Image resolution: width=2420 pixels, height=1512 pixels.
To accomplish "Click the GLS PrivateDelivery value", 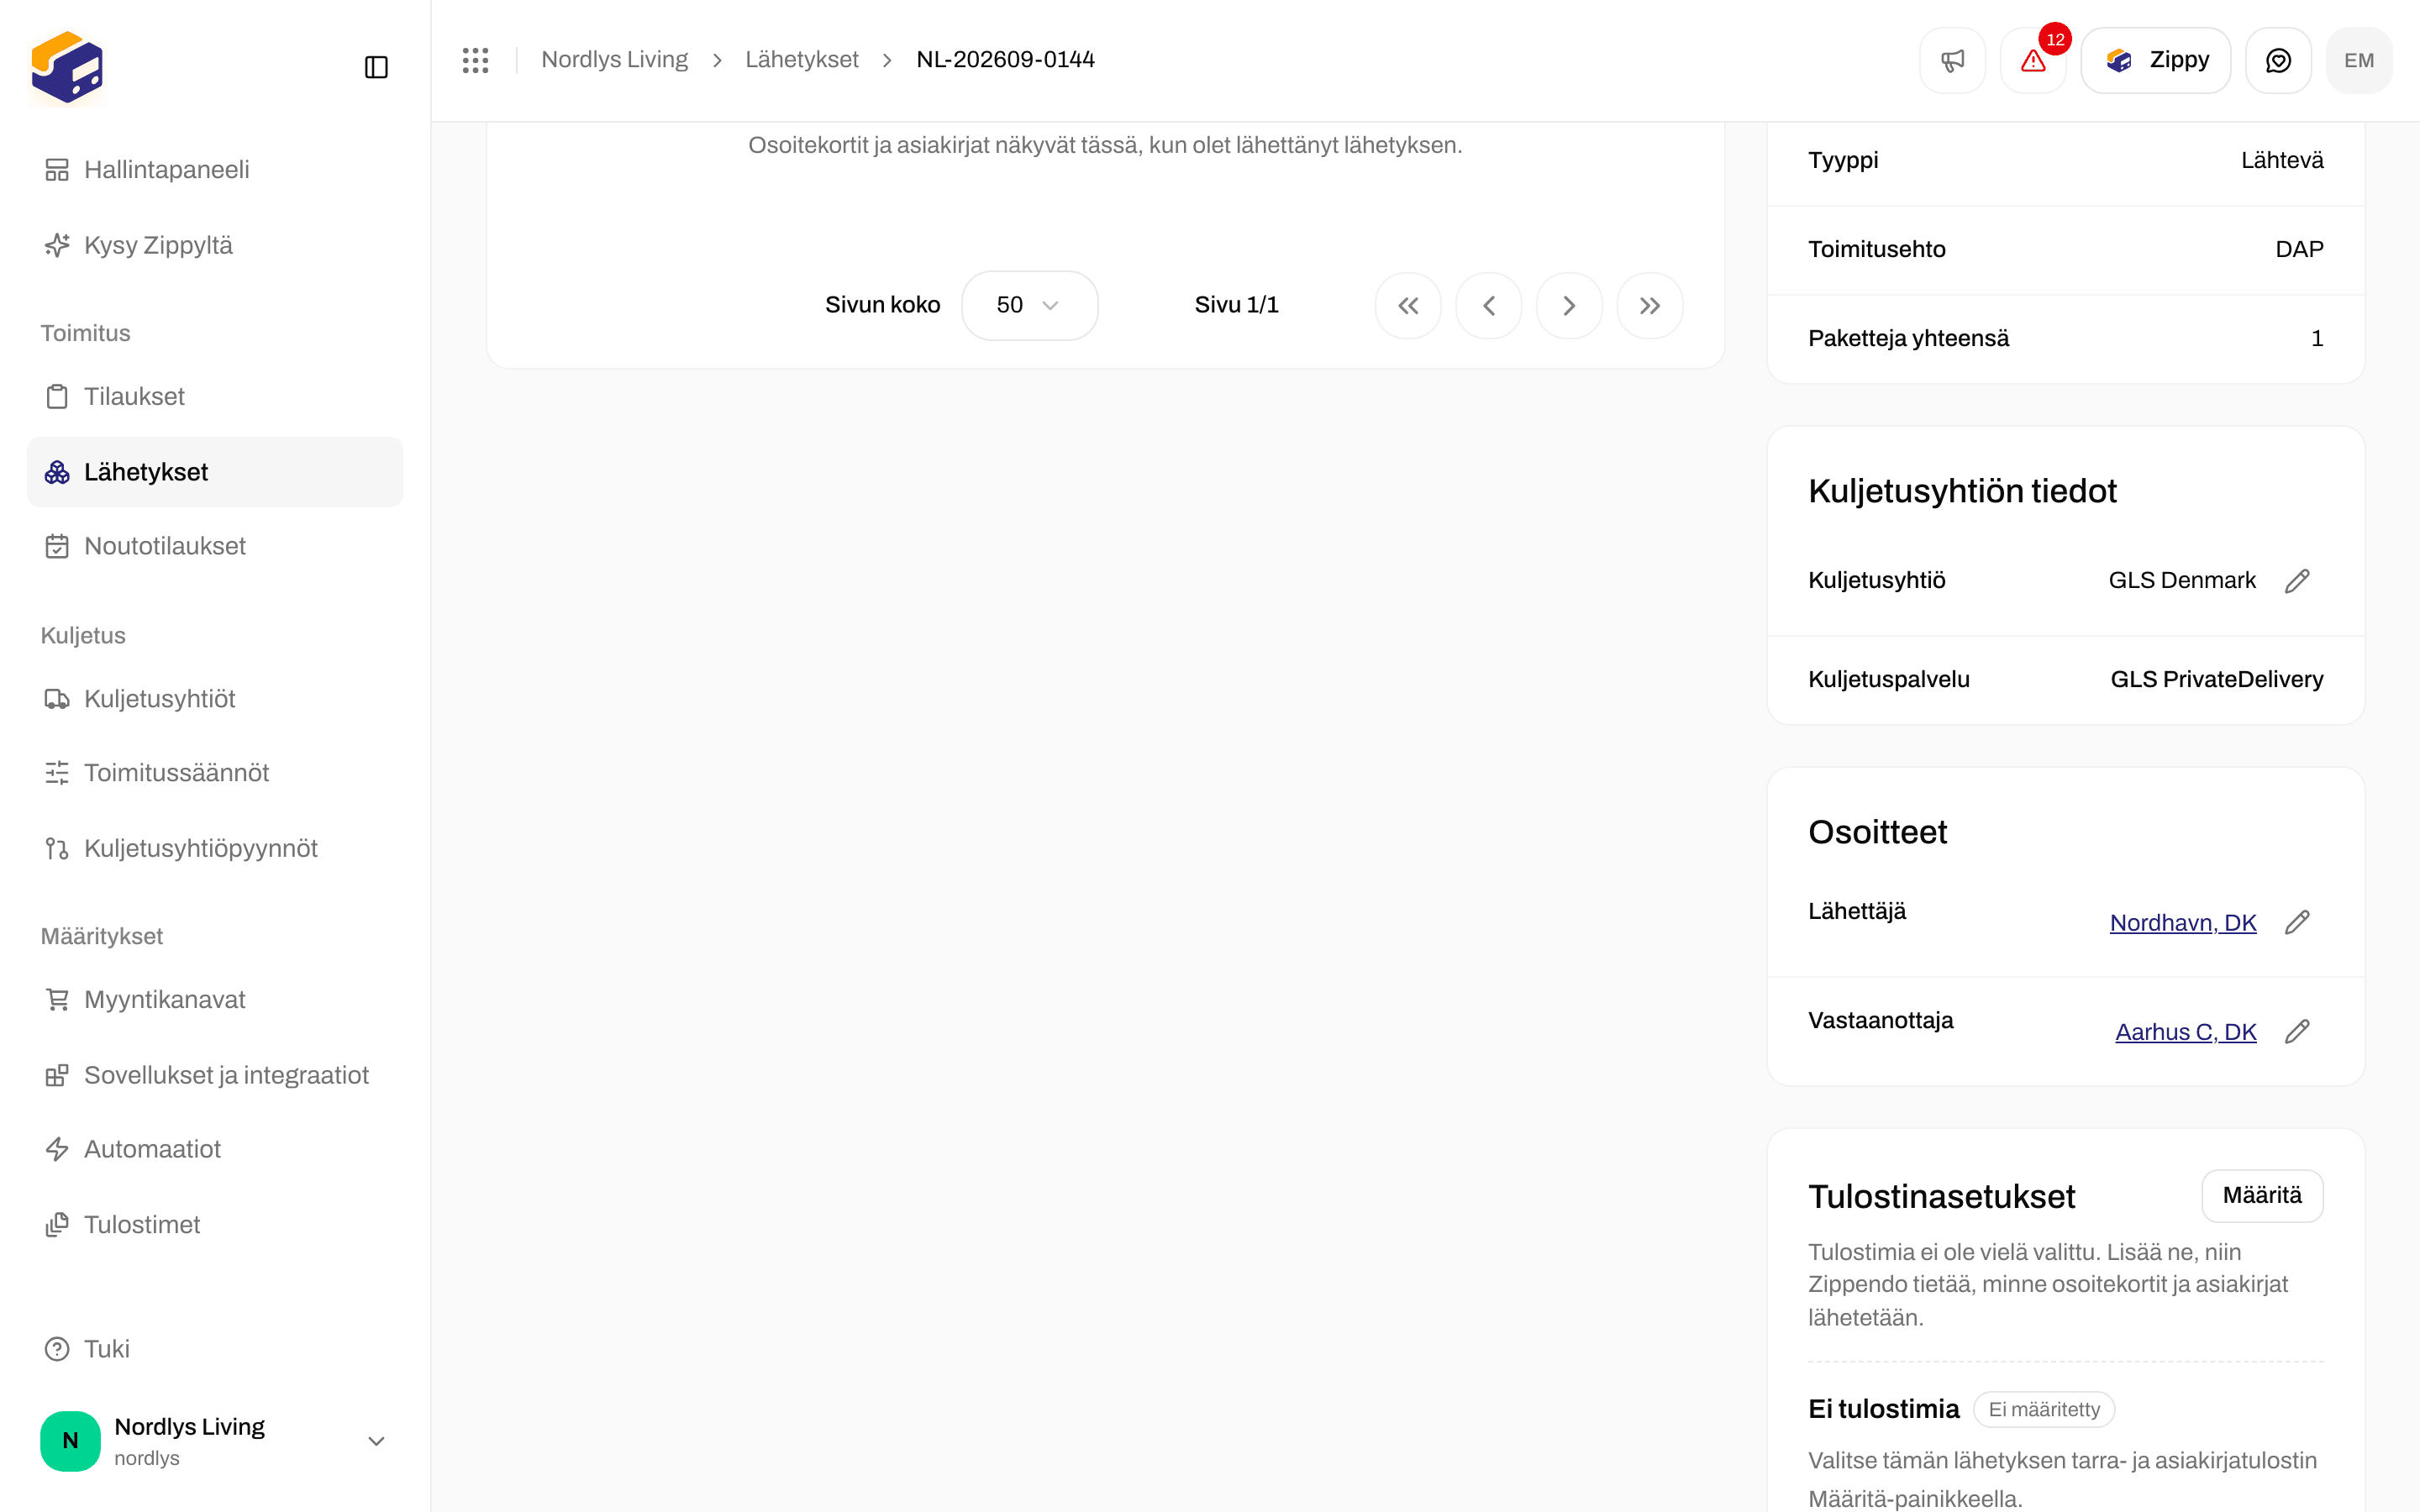I will point(2217,680).
